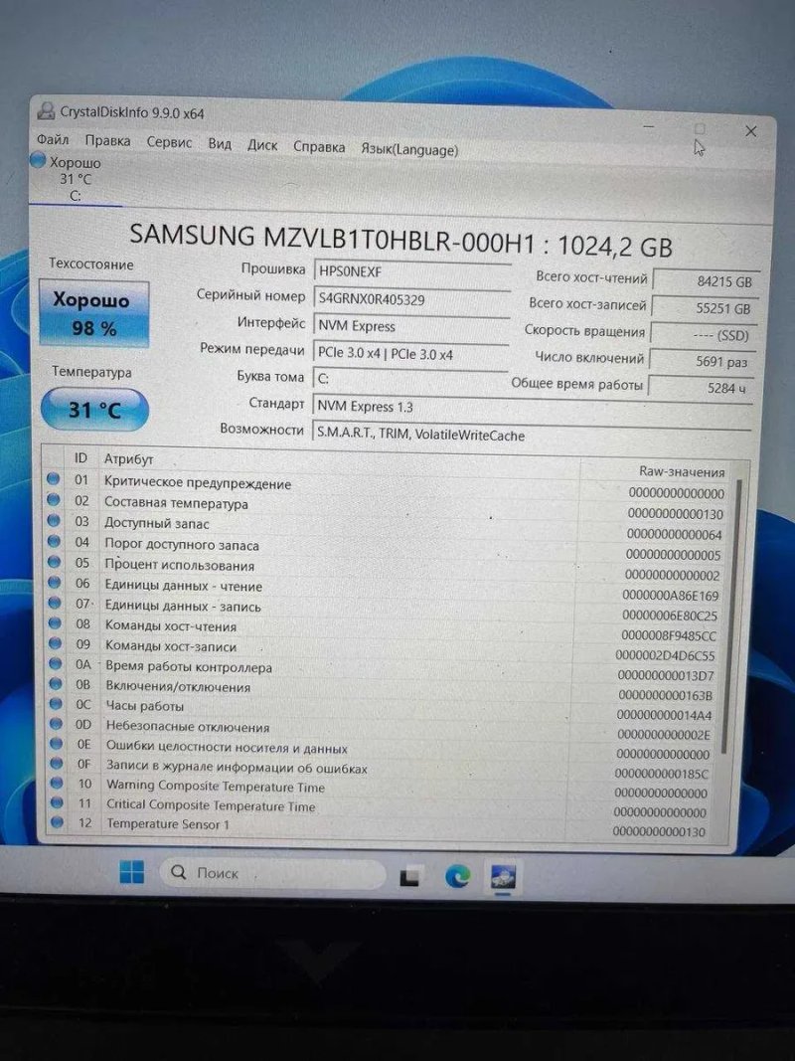
Task: Click the ID column header
Action: click(x=80, y=458)
